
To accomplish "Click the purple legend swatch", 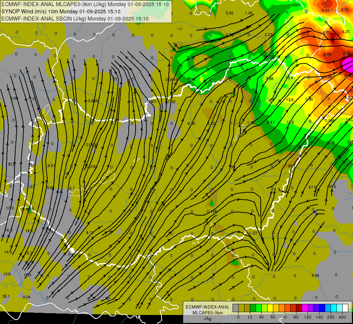I will 311,308.
